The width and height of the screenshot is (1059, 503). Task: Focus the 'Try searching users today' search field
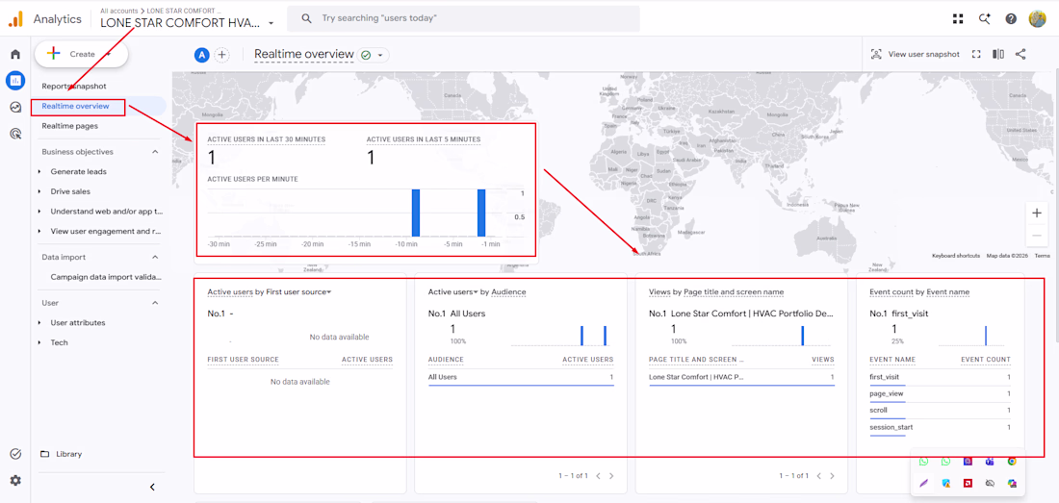tap(463, 19)
